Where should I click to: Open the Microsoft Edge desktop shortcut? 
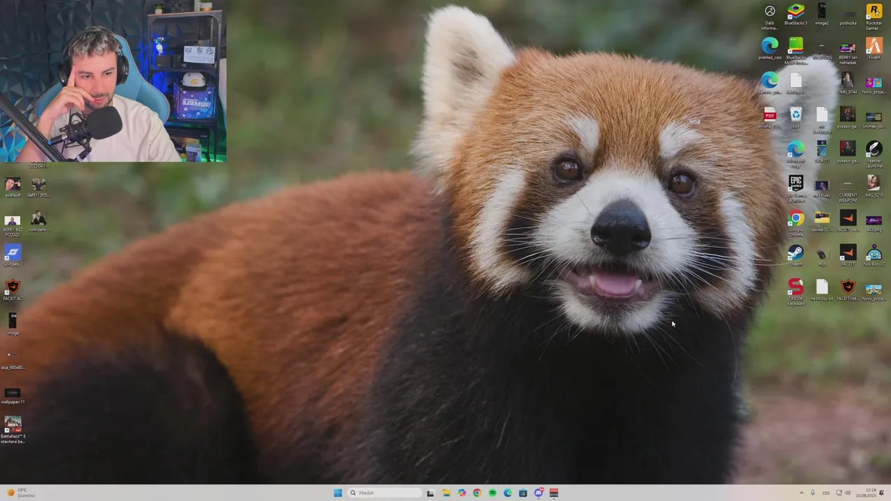click(796, 152)
